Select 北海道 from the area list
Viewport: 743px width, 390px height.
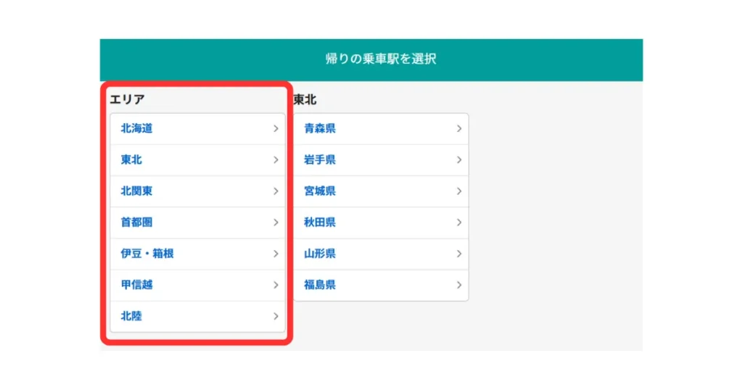136,129
